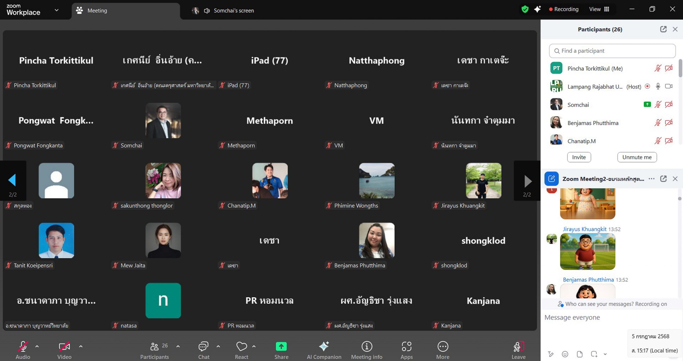Switch to the Meeting tab
This screenshot has height=361, width=683.
[x=125, y=10]
